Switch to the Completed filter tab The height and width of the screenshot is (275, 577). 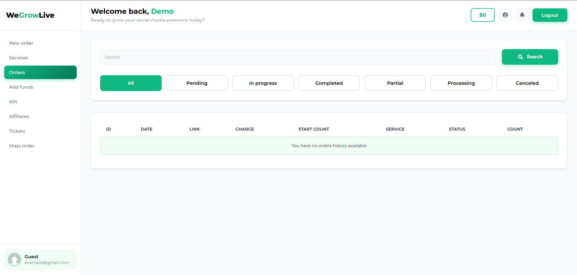click(x=329, y=83)
